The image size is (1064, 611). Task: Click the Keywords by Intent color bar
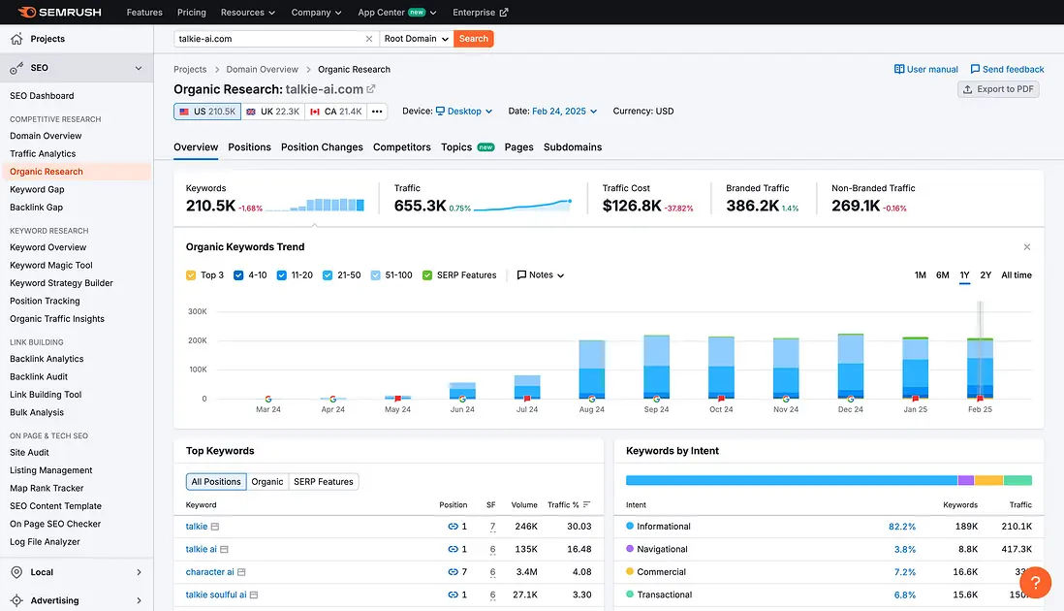click(829, 480)
